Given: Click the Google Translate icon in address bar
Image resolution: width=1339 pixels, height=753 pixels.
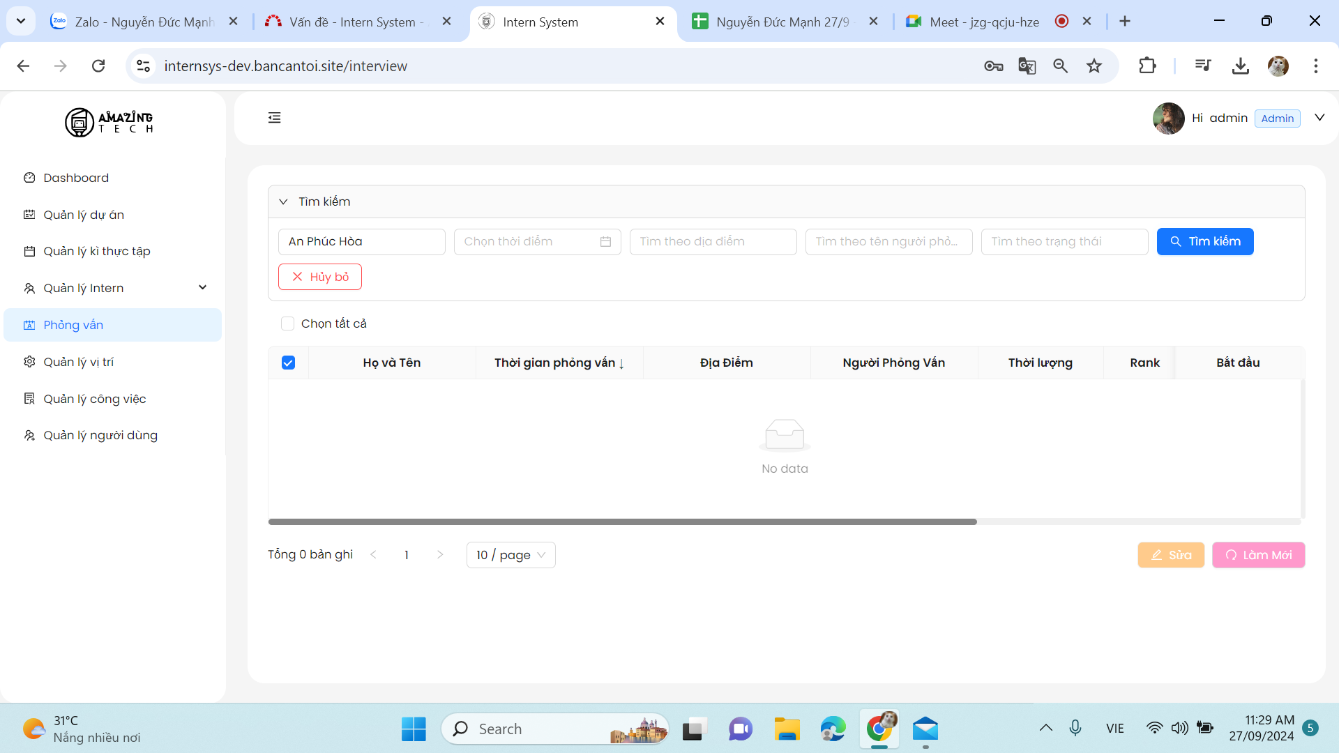Looking at the screenshot, I should pyautogui.click(x=1027, y=66).
